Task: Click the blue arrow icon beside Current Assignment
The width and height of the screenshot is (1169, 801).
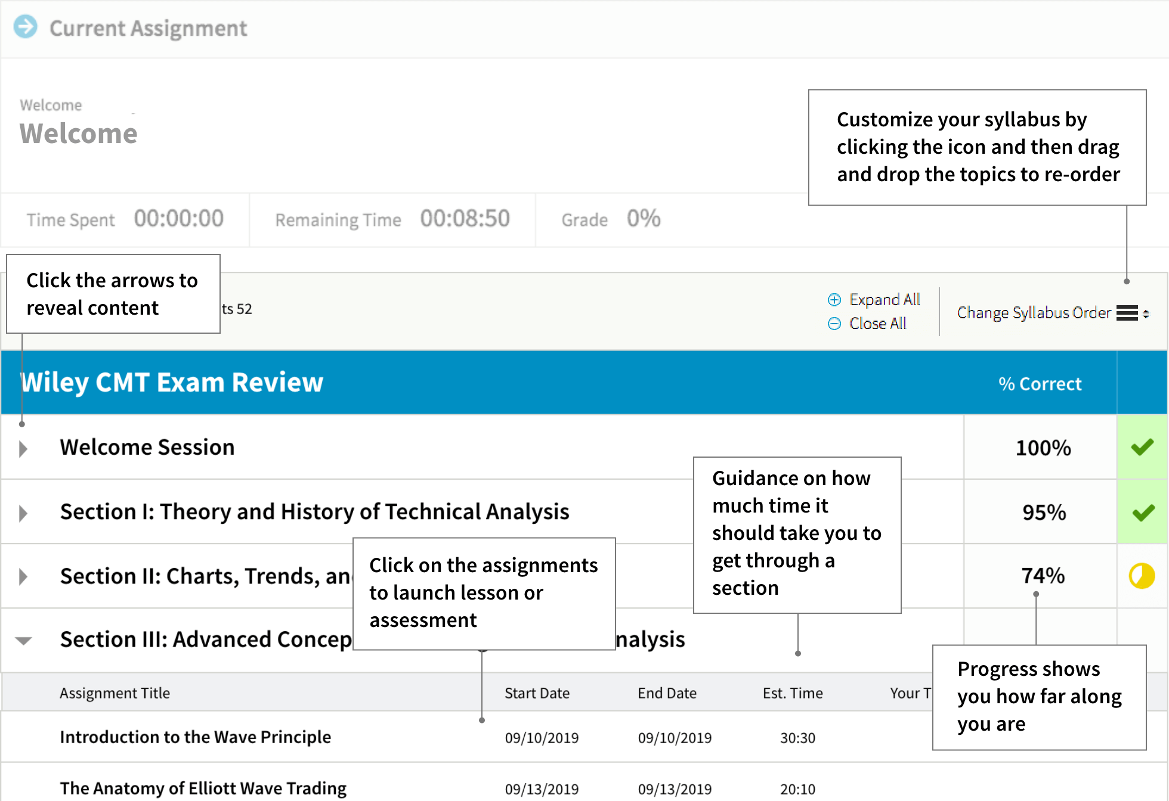Action: pyautogui.click(x=26, y=27)
